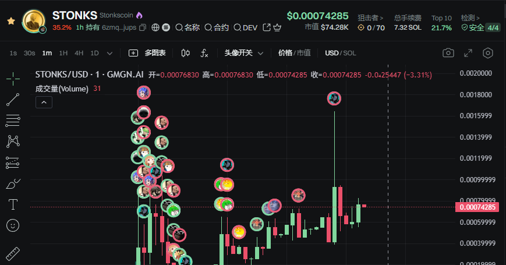Click the Top 10 holdings 21.7% stat

(441, 23)
